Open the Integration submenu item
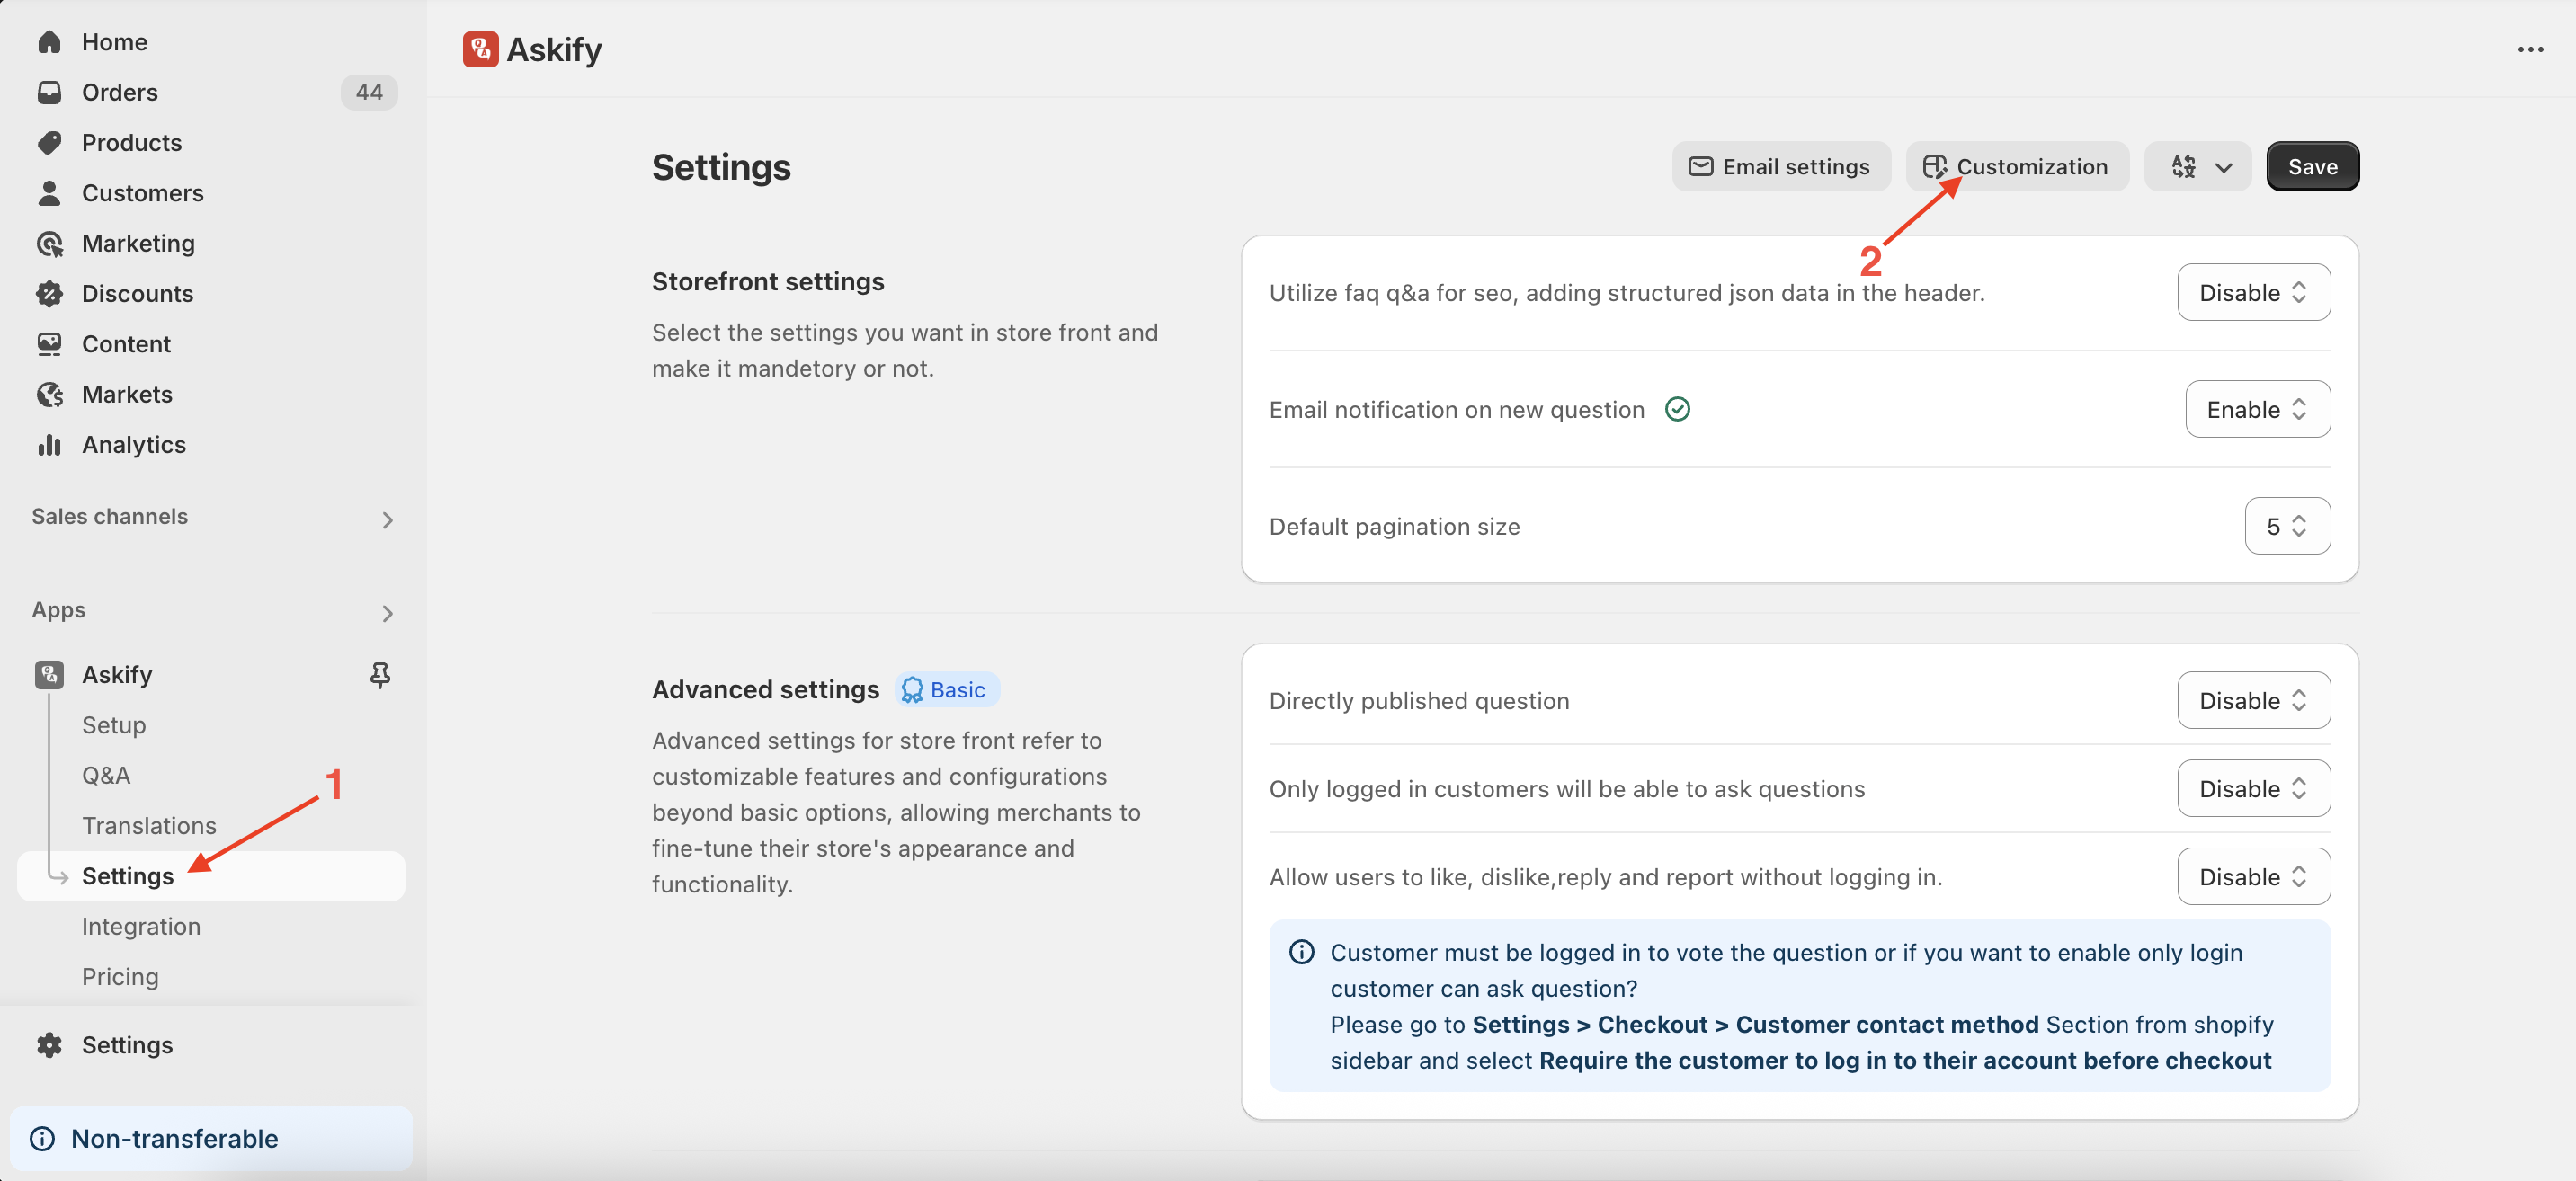Image resolution: width=2576 pixels, height=1181 pixels. pos(141,926)
